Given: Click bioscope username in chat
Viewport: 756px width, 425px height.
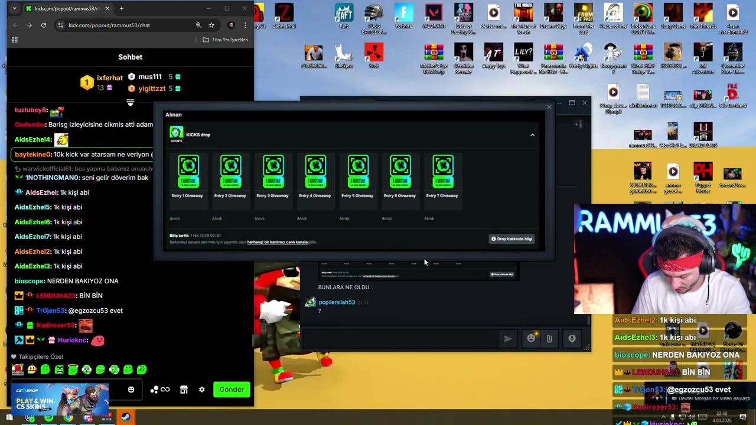Looking at the screenshot, I should tap(30, 281).
